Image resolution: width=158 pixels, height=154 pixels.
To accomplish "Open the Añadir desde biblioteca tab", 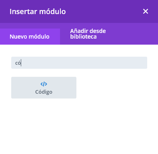I will click(88, 34).
